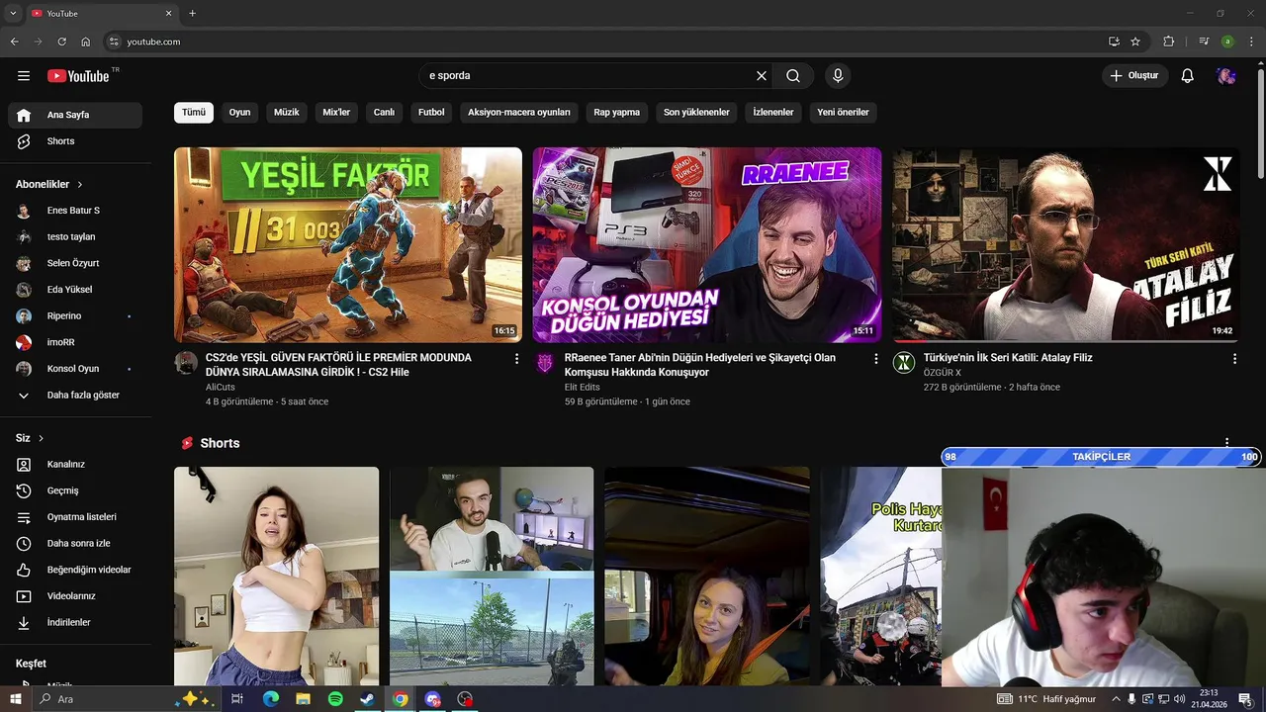
Task: Select the Oyun filter chip
Action: (239, 113)
